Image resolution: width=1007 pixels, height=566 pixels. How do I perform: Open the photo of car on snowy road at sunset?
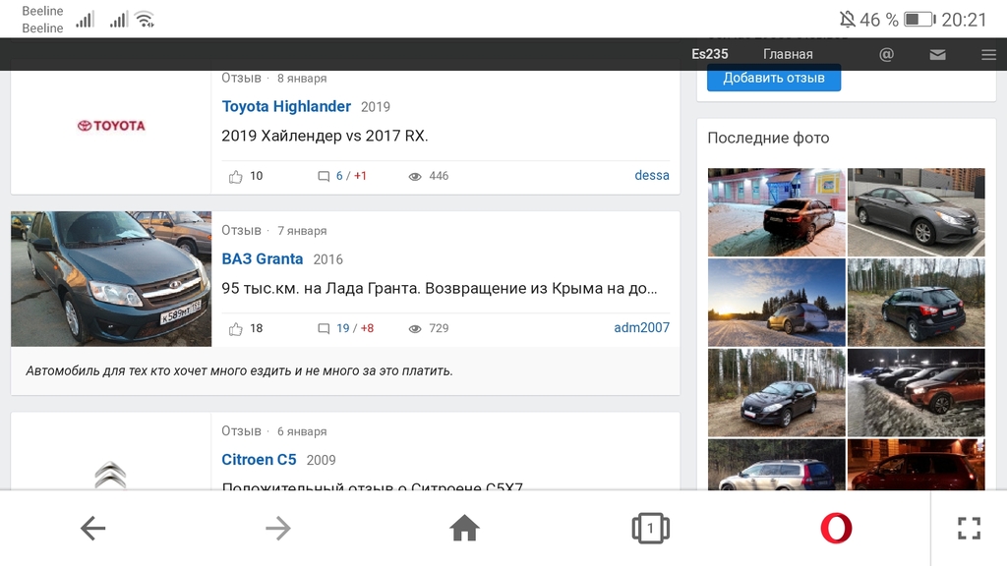point(777,303)
